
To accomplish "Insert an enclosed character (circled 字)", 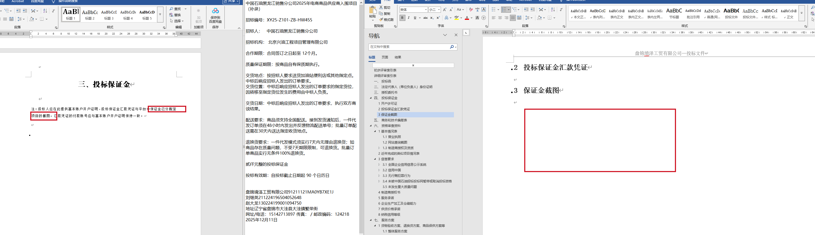I will [483, 18].
